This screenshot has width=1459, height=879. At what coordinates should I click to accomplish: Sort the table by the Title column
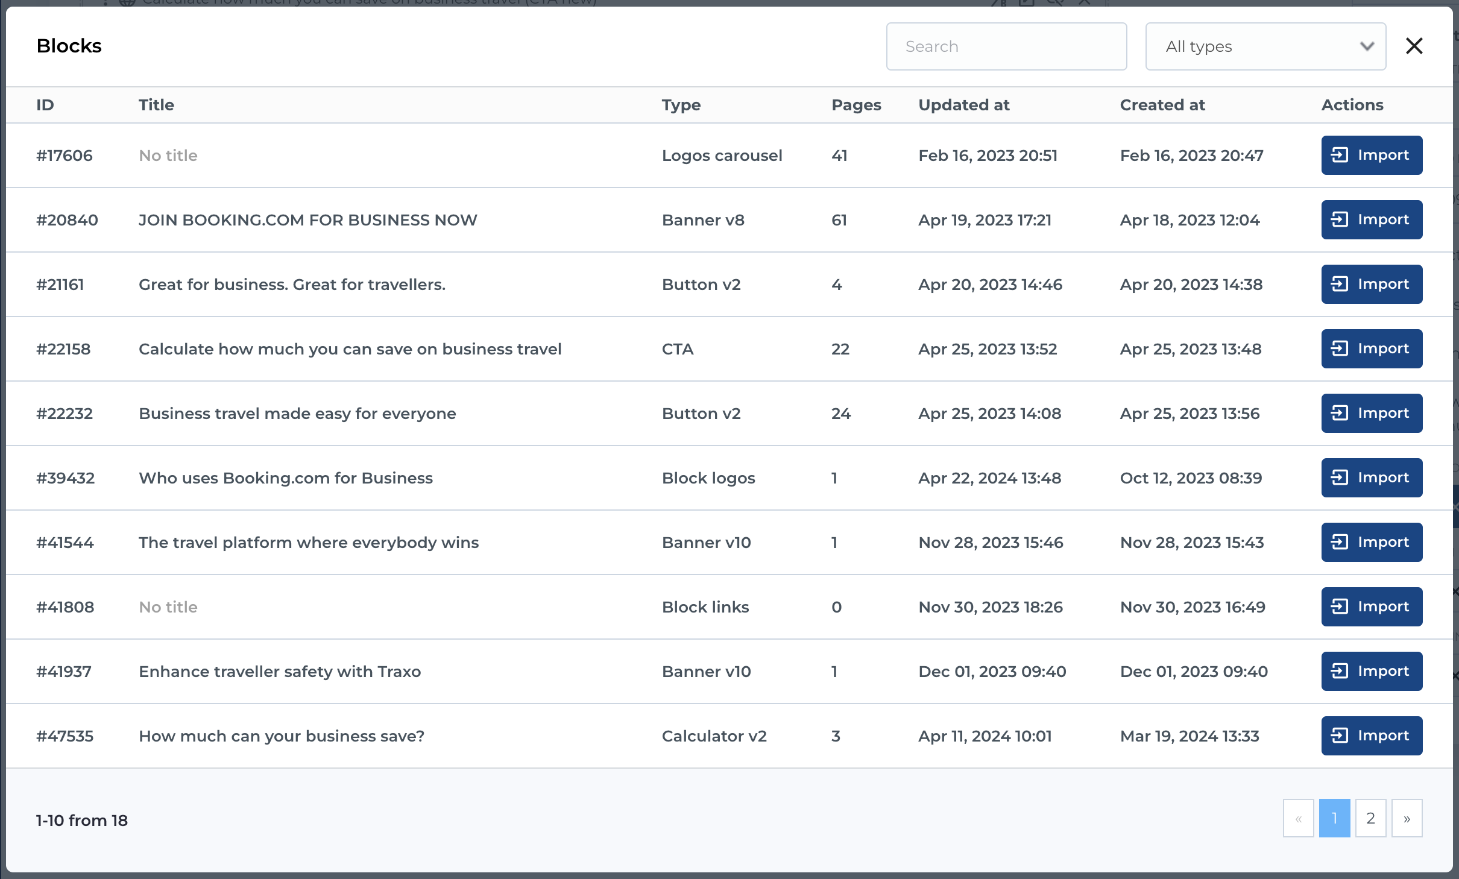pyautogui.click(x=156, y=104)
